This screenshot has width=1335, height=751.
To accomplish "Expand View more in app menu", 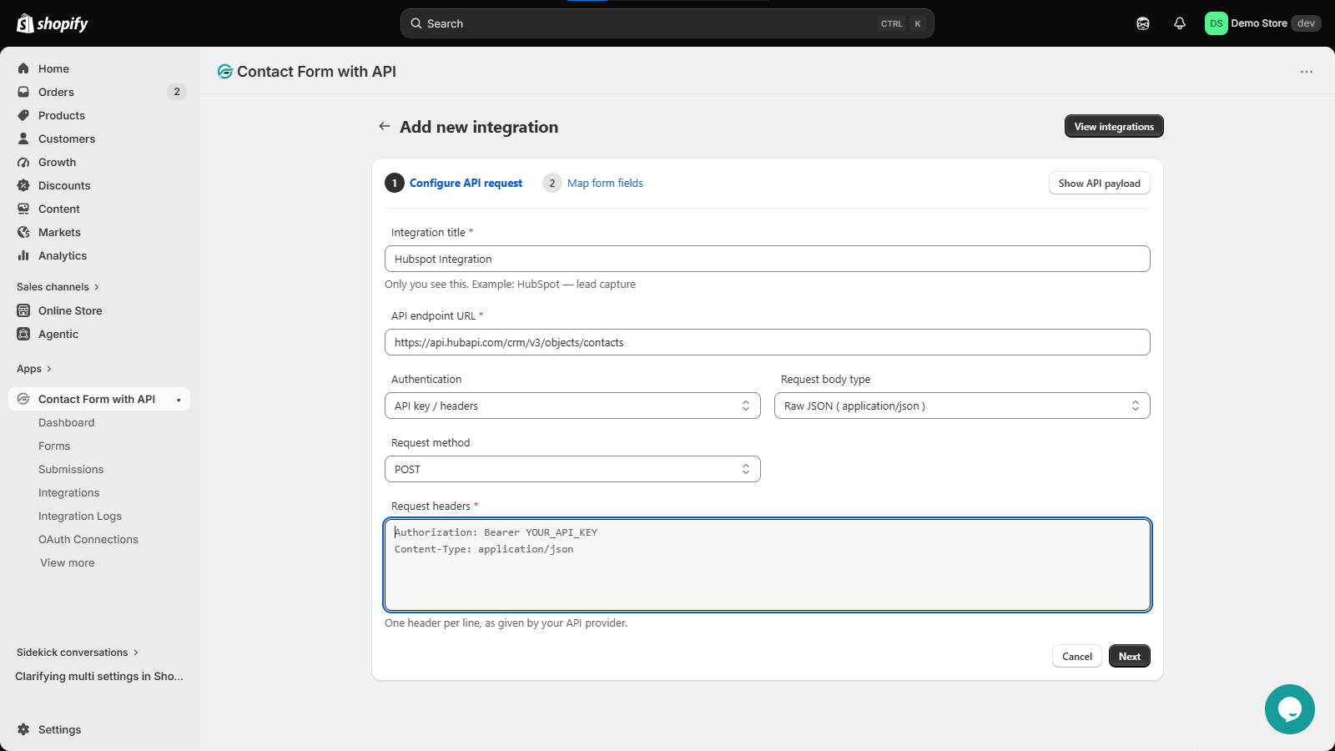I will click(x=68, y=562).
